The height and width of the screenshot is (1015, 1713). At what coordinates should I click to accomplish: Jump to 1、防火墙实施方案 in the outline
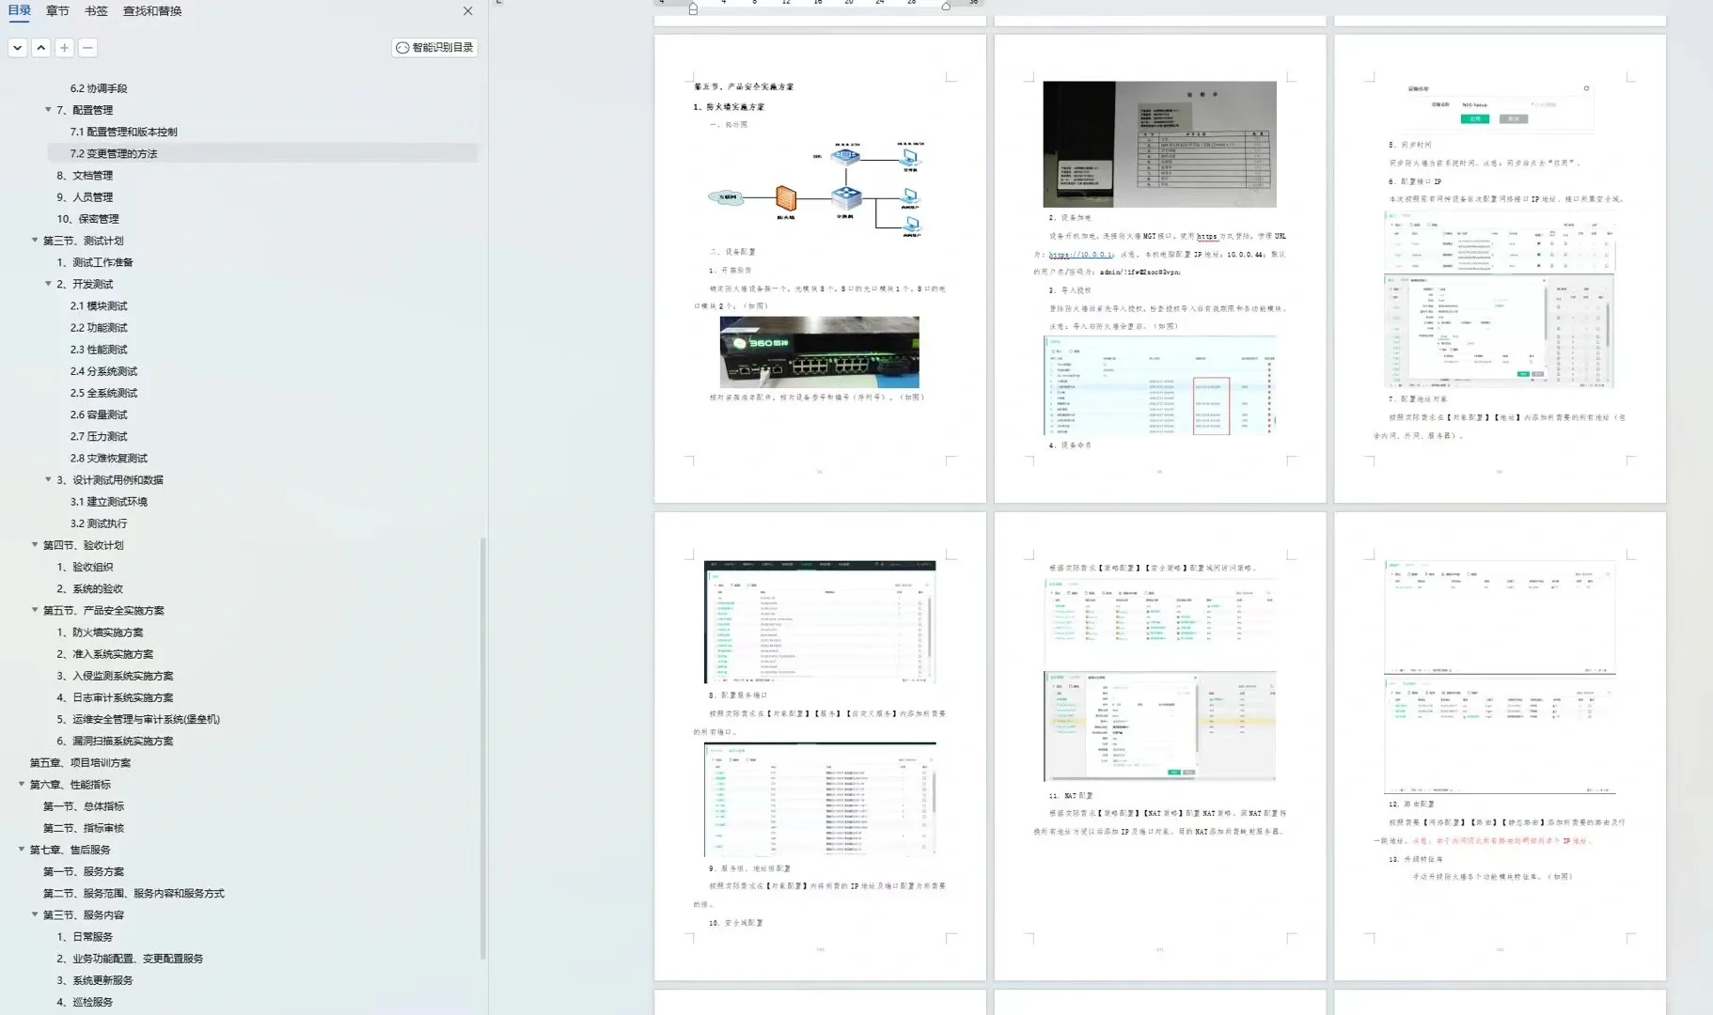100,632
